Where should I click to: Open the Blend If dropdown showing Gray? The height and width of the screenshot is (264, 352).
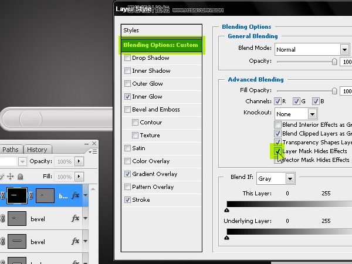click(276, 178)
